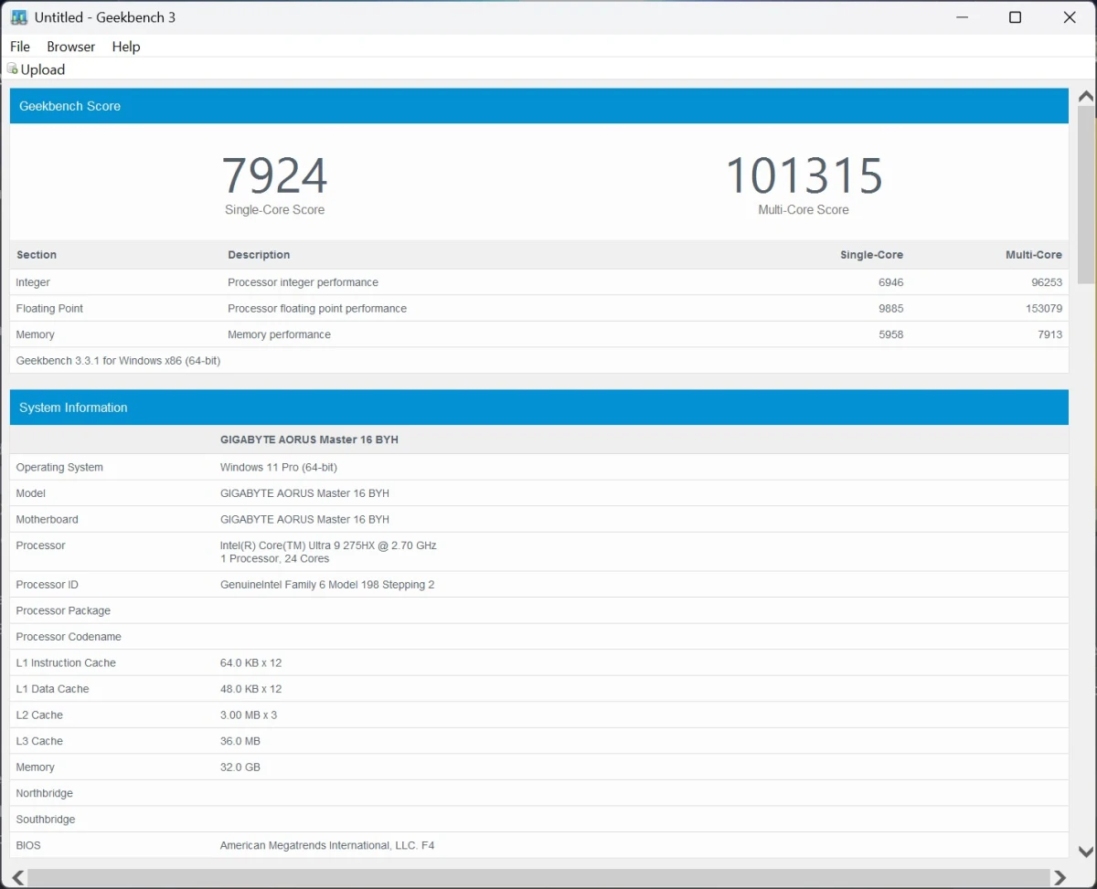The width and height of the screenshot is (1097, 889).
Task: Click the vertical scrollbar down arrow
Action: point(1086,852)
